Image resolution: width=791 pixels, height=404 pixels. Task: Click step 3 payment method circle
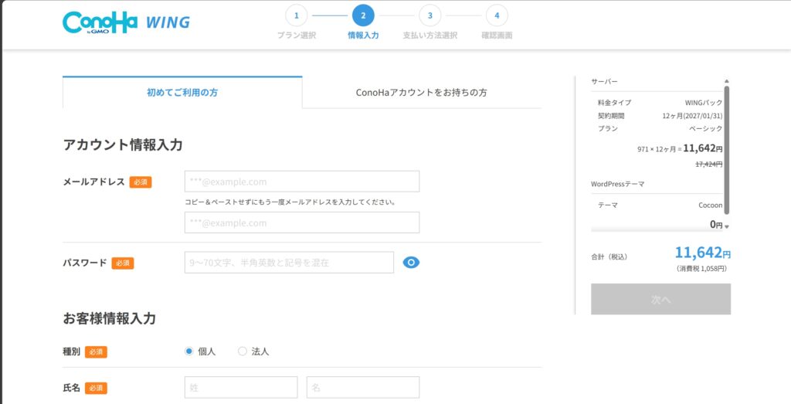coord(429,15)
